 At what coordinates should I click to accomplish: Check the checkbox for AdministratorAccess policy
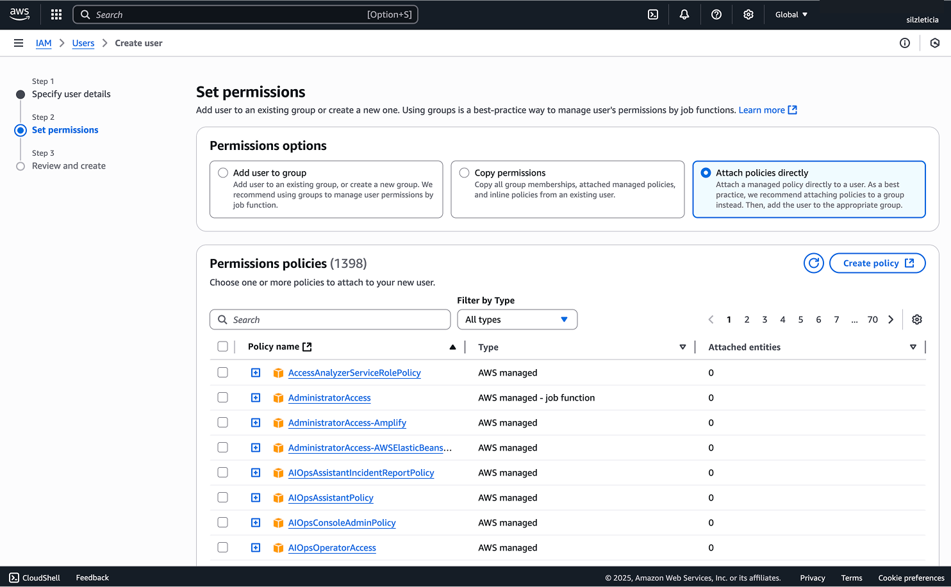click(x=222, y=397)
